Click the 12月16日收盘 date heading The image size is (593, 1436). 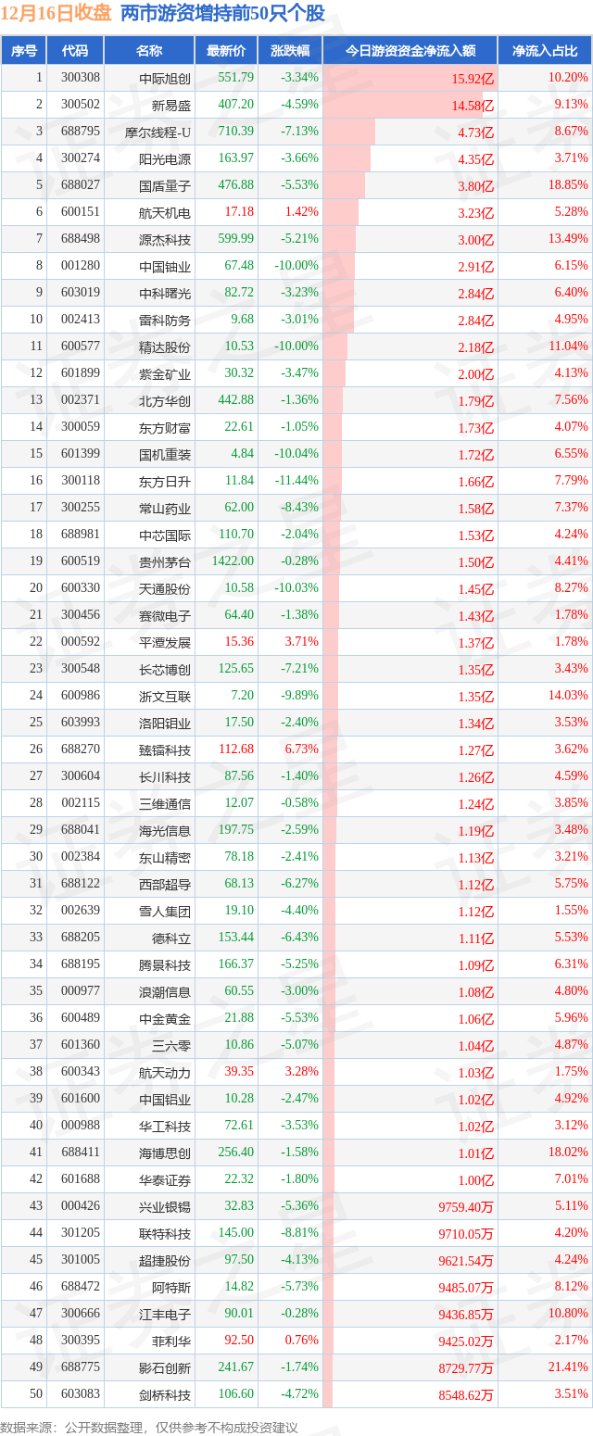pos(57,13)
